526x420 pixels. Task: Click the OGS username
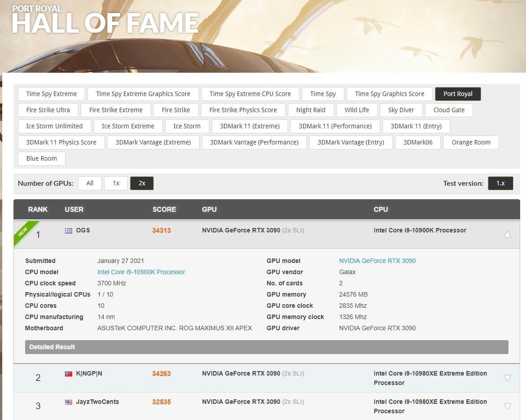[83, 230]
